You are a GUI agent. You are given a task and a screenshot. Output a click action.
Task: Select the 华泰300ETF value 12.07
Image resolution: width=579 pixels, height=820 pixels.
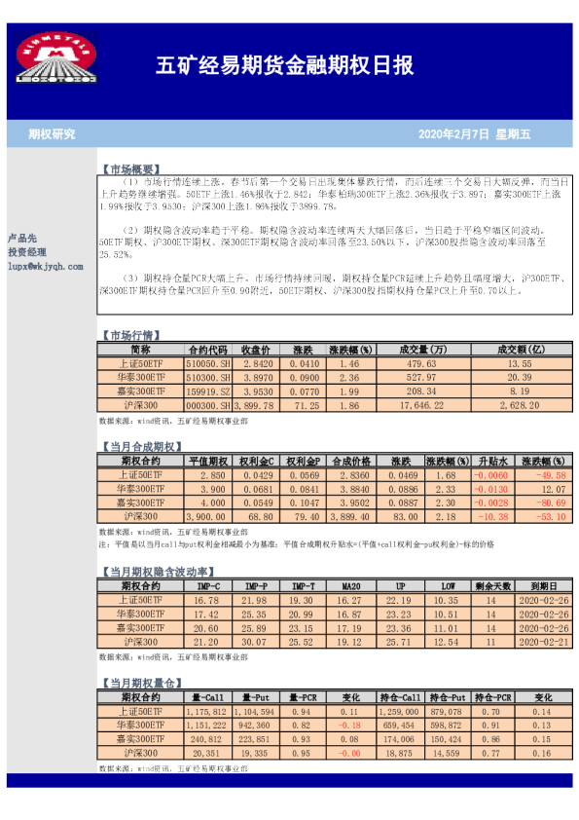554,490
